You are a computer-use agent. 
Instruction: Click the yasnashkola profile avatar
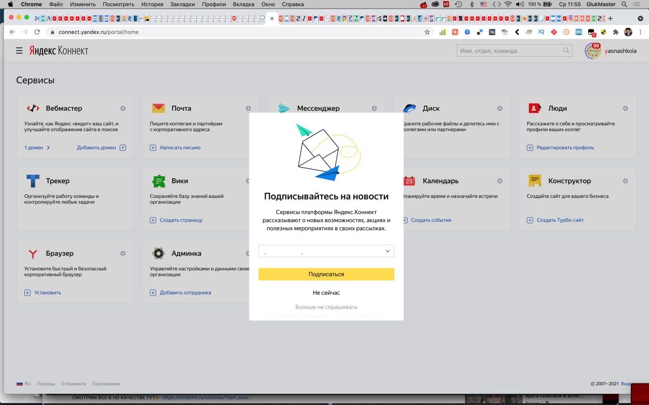[593, 51]
